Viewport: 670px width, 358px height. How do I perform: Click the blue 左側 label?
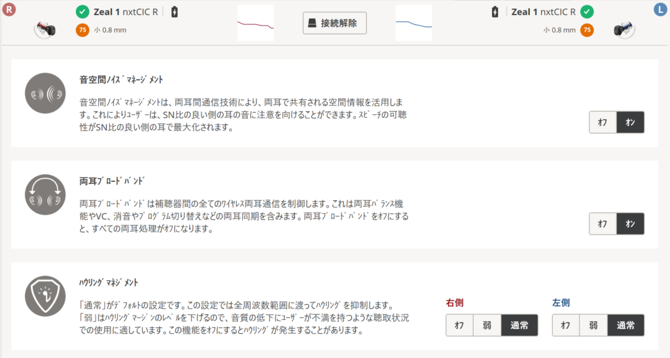point(561,303)
